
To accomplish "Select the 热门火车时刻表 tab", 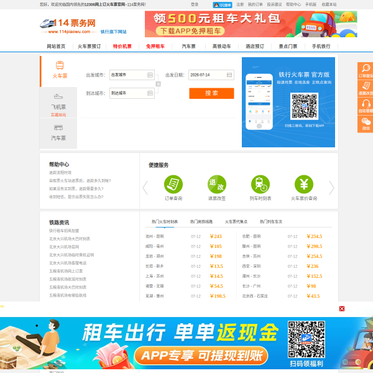I will pyautogui.click(x=165, y=222).
